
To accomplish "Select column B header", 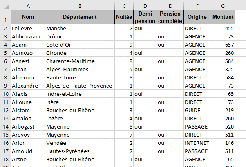I will click(80, 6).
